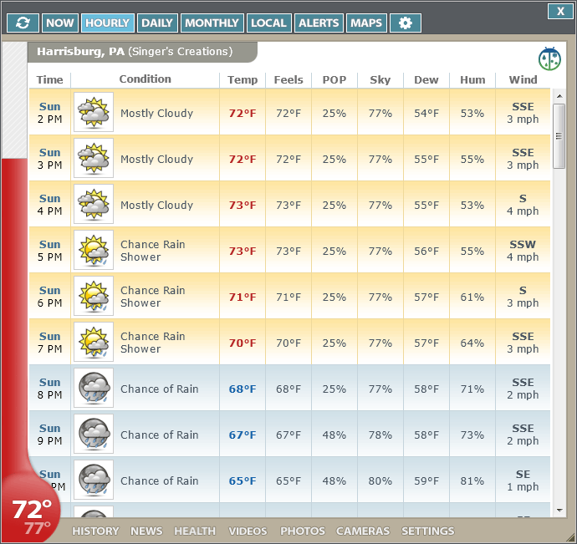This screenshot has width=577, height=544.
Task: Open the CAMERAS link
Action: (x=363, y=531)
